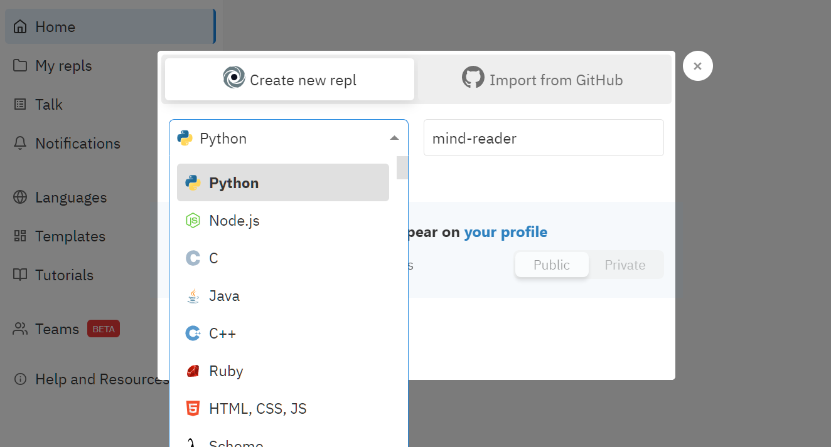This screenshot has width=831, height=447.
Task: Open Home in the sidebar
Action: 110,27
